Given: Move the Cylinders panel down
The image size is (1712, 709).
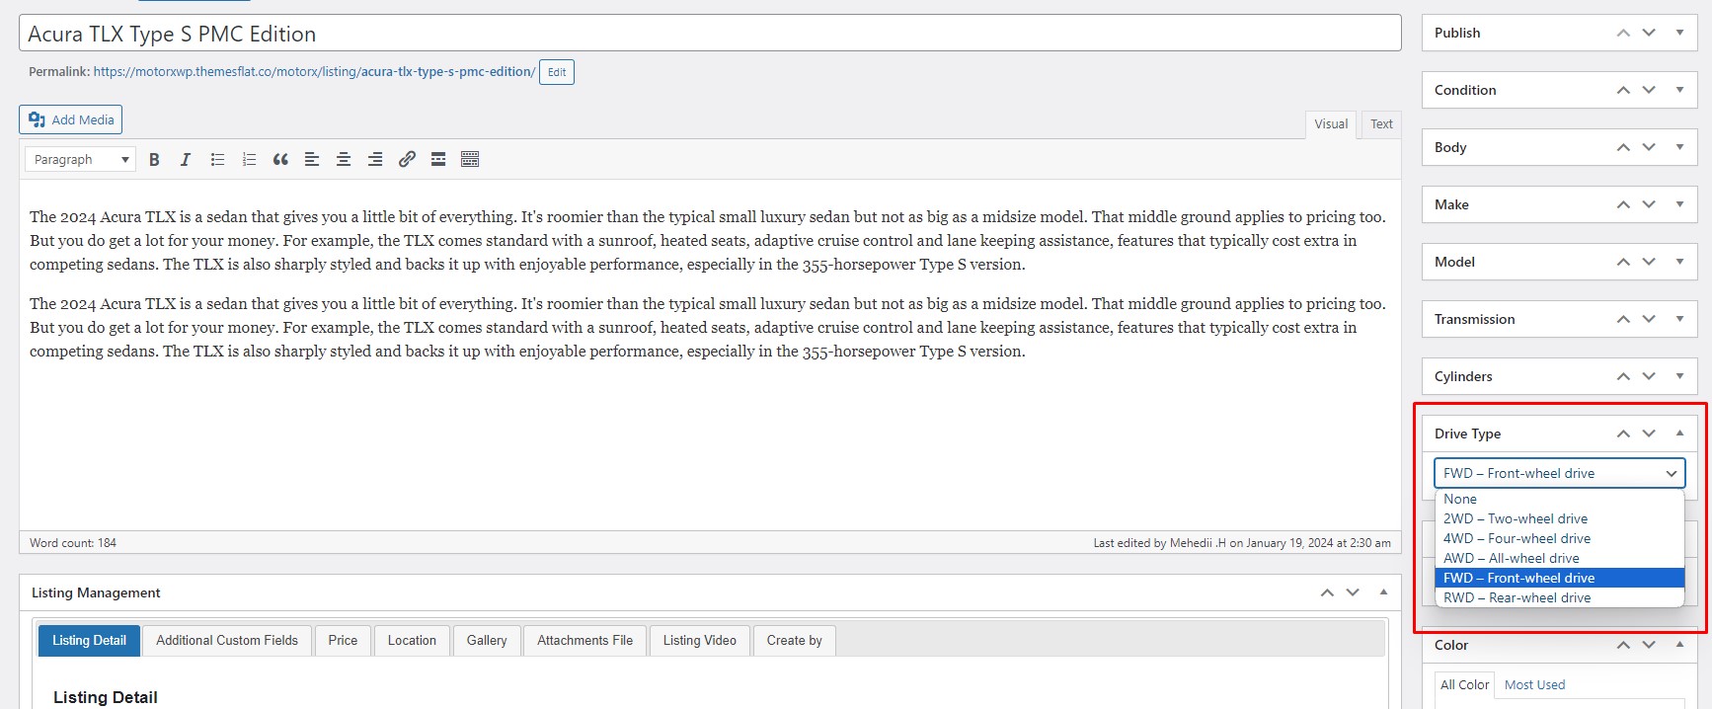Looking at the screenshot, I should 1649,376.
